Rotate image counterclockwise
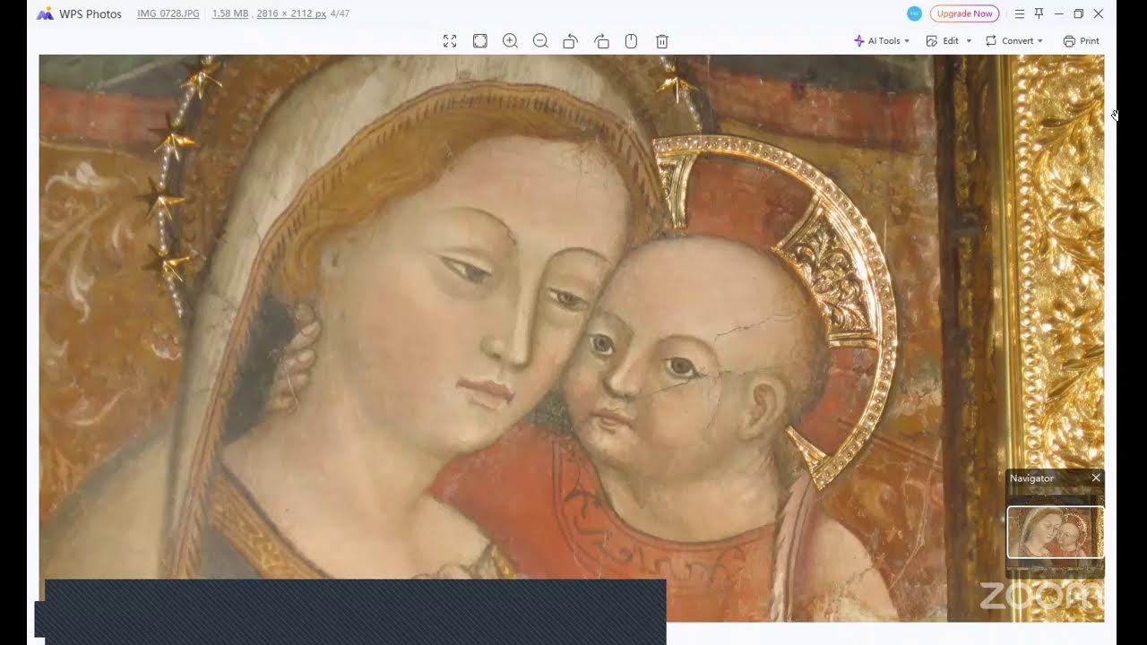 coord(570,41)
